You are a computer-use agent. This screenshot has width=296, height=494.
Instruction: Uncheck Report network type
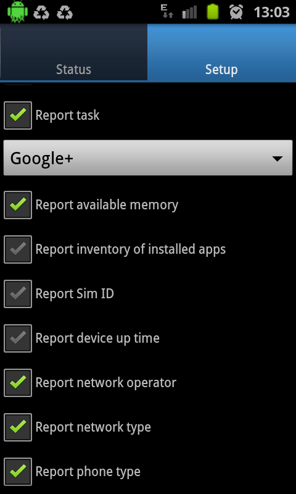[x=18, y=427]
